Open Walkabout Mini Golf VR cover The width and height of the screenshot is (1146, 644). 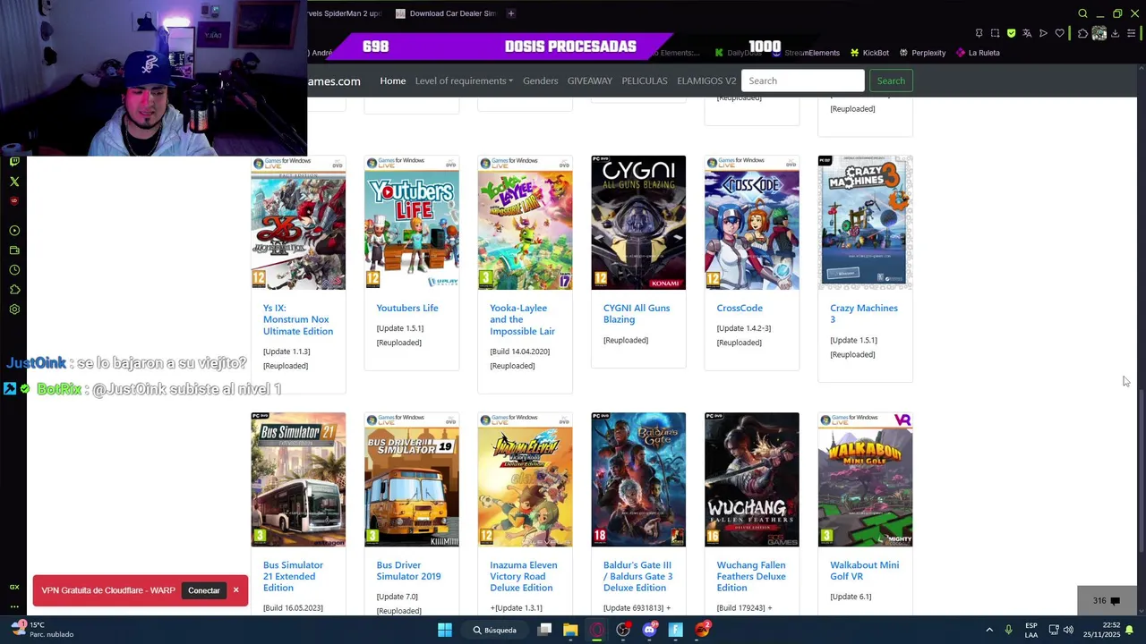(x=865, y=479)
